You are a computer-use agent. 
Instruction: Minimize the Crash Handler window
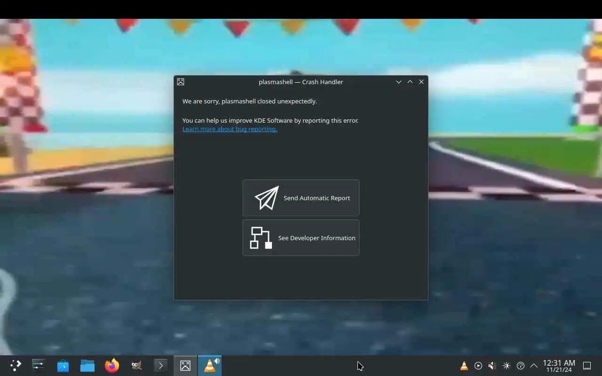[399, 82]
